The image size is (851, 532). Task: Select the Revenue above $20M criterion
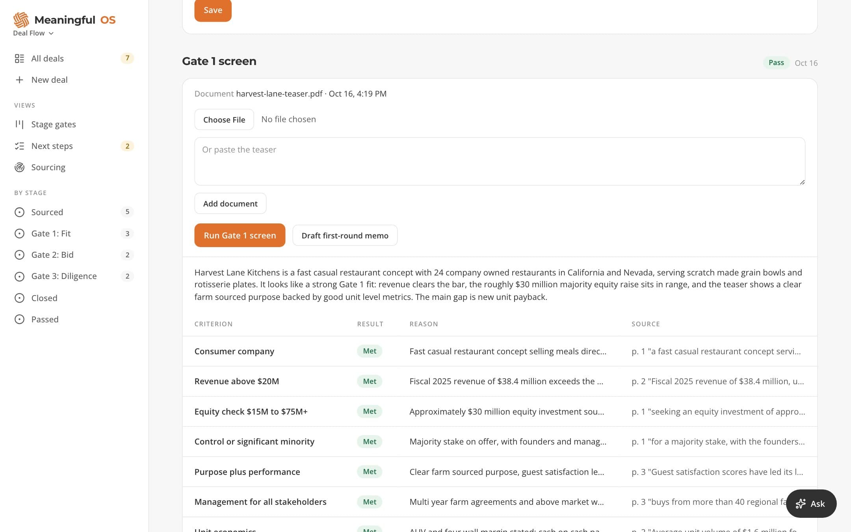236,381
